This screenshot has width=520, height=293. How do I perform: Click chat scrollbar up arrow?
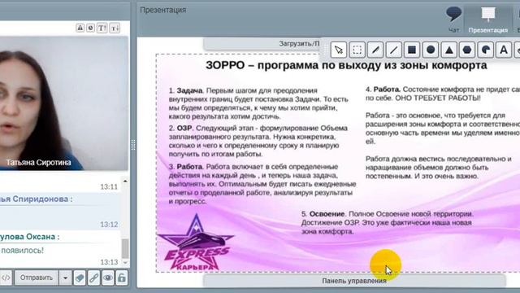pos(125,181)
